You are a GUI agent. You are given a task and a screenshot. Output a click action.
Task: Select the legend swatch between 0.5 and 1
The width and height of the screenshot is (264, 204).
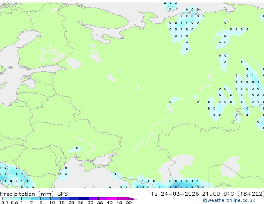click(17, 199)
